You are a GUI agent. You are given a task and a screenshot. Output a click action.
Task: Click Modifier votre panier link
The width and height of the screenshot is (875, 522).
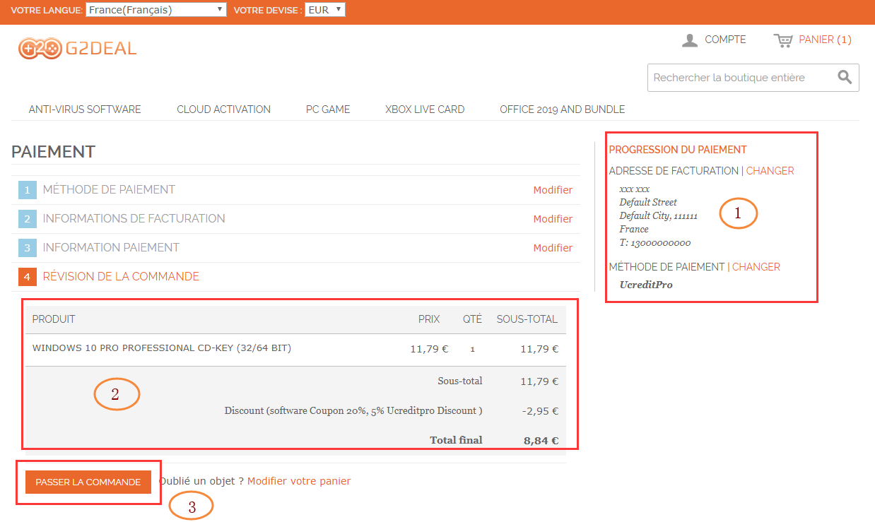point(299,481)
